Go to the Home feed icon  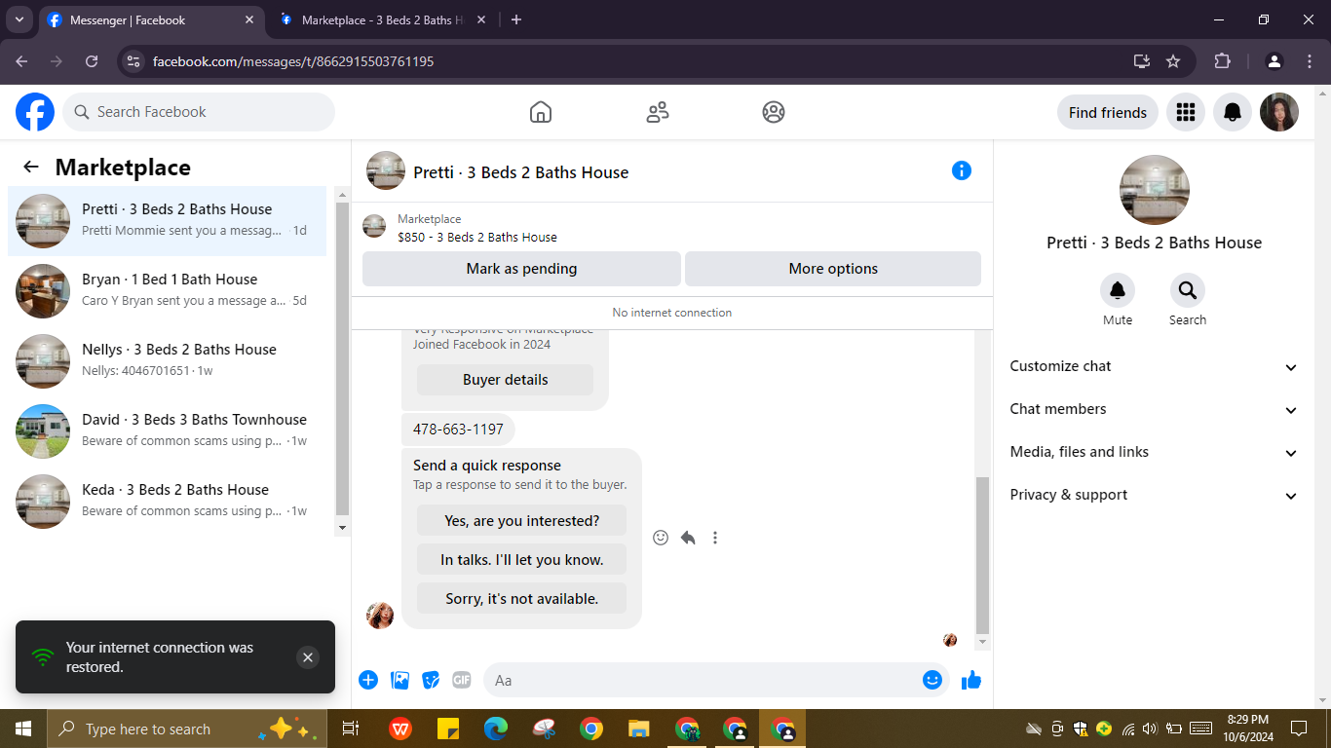point(541,112)
